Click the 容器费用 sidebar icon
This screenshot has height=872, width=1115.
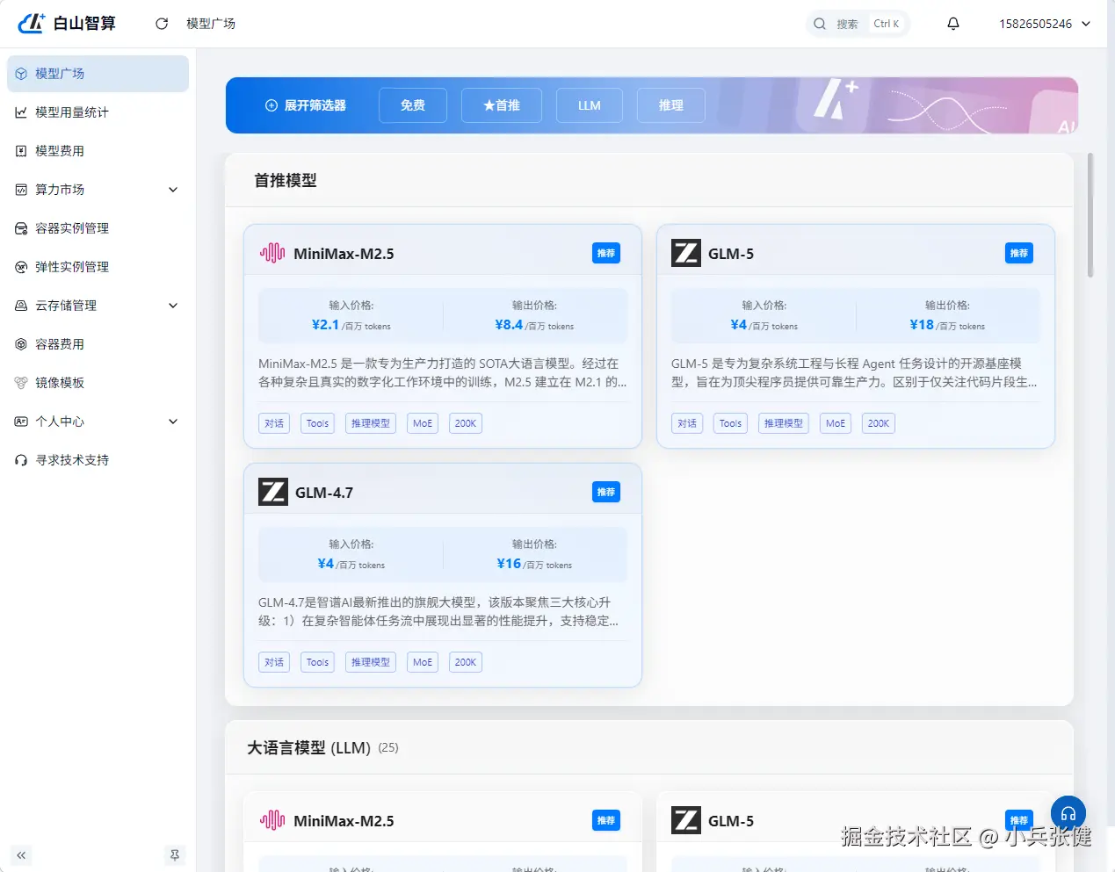click(x=21, y=344)
